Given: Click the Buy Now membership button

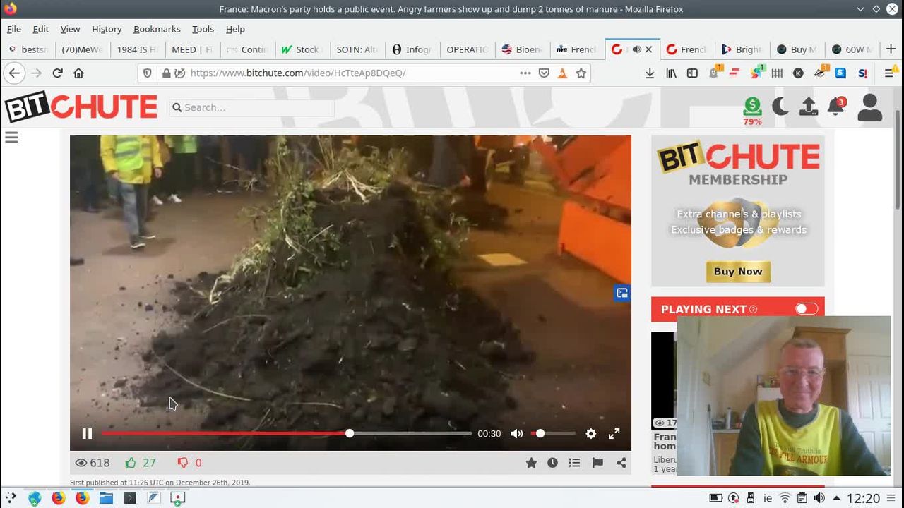Looking at the screenshot, I should pos(738,272).
